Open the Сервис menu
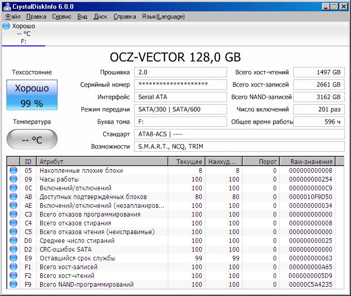The width and height of the screenshot is (351, 296). (61, 17)
